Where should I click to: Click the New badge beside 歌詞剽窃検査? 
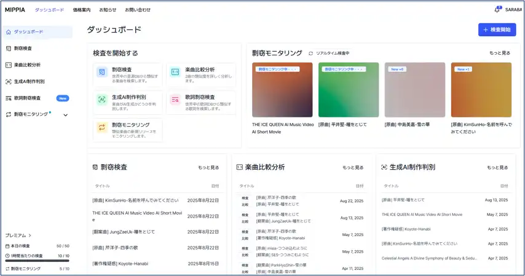click(x=63, y=98)
